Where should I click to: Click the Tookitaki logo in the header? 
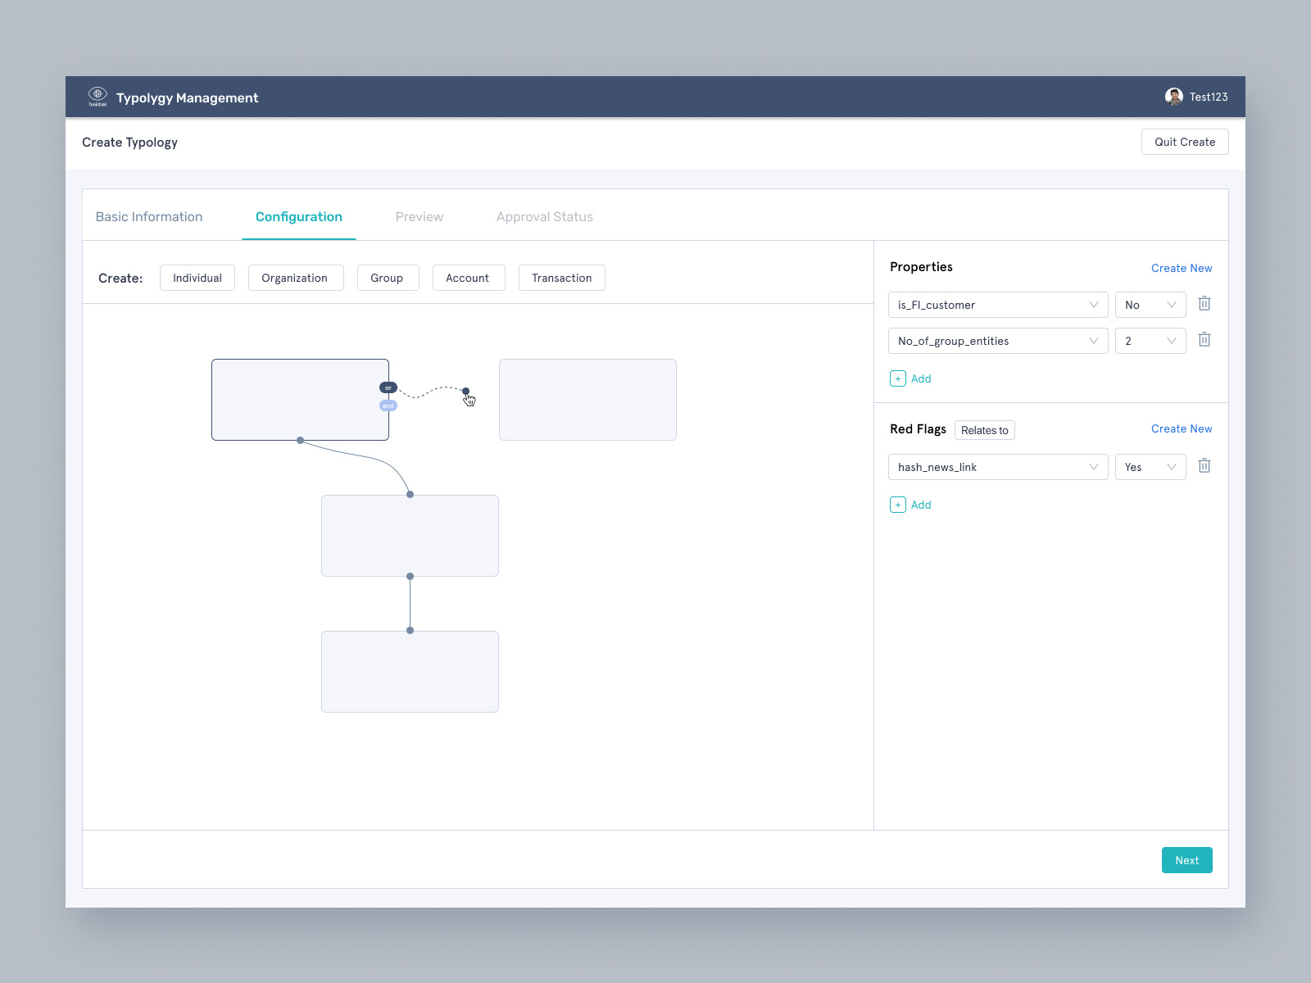tap(98, 97)
